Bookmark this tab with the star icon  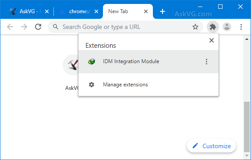(x=195, y=27)
